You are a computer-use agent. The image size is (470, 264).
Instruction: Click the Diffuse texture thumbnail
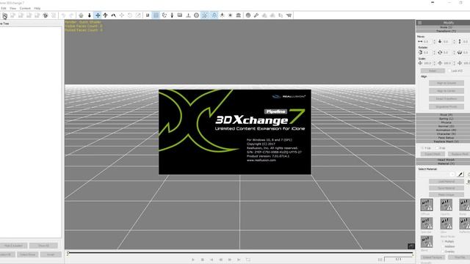(x=427, y=205)
